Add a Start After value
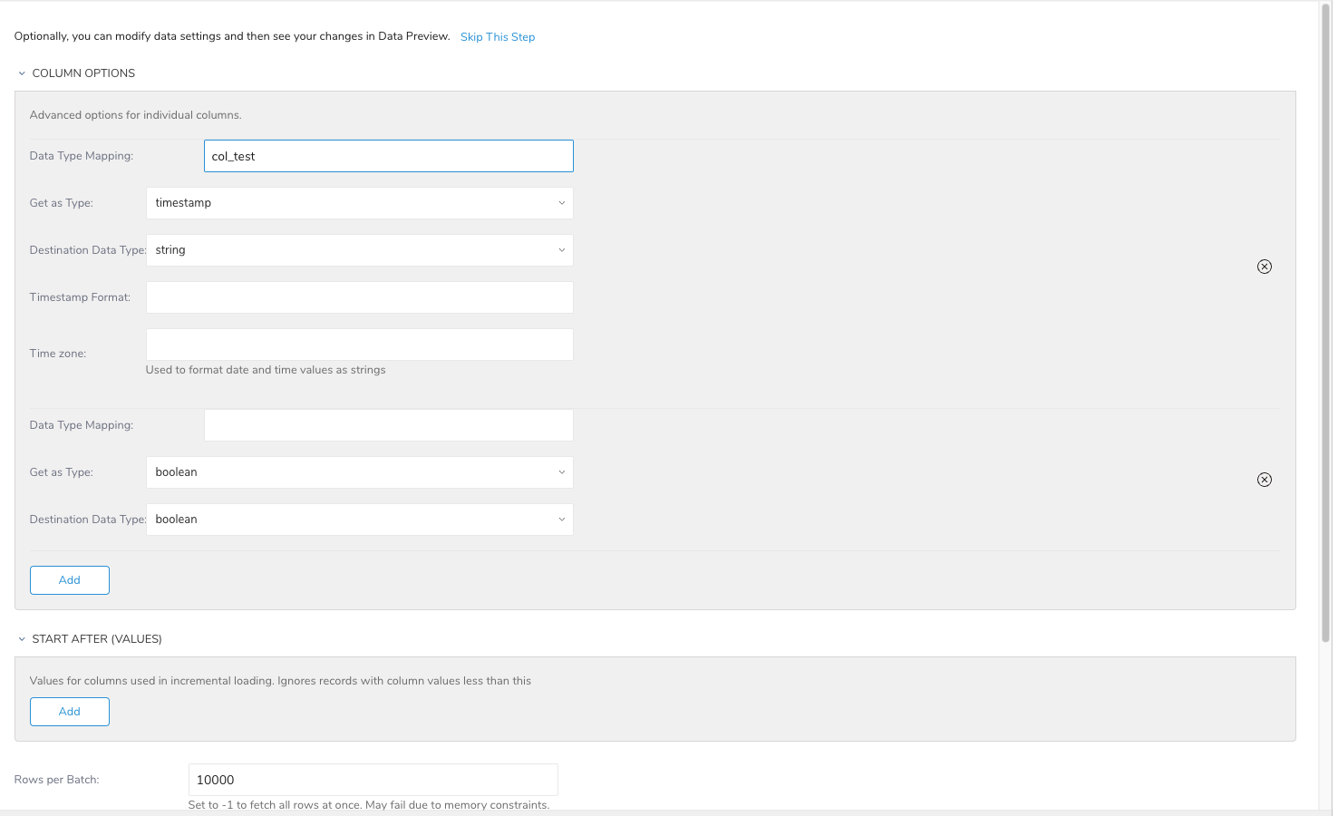The width and height of the screenshot is (1338, 816). tap(70, 712)
